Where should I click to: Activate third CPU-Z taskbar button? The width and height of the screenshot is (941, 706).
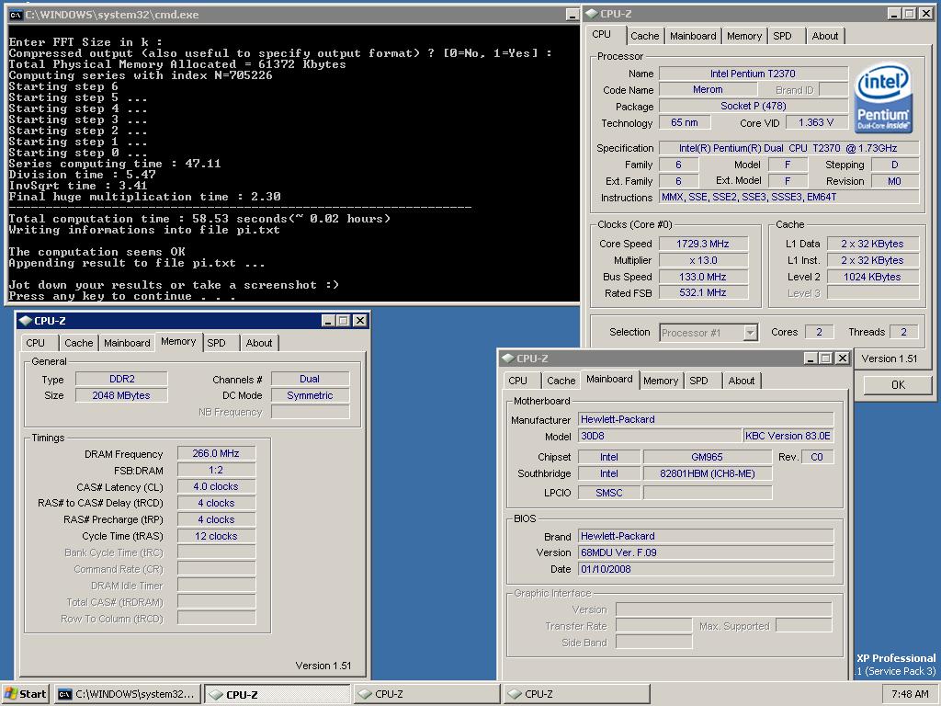click(577, 694)
